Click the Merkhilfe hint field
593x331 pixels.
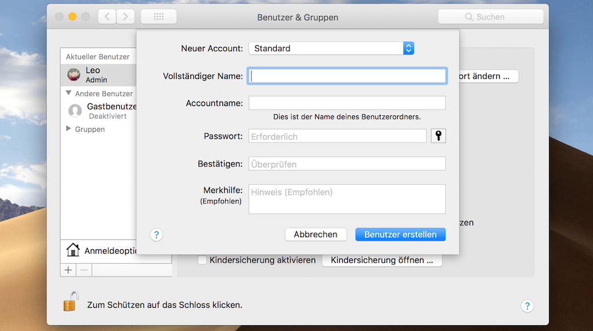pyautogui.click(x=347, y=199)
